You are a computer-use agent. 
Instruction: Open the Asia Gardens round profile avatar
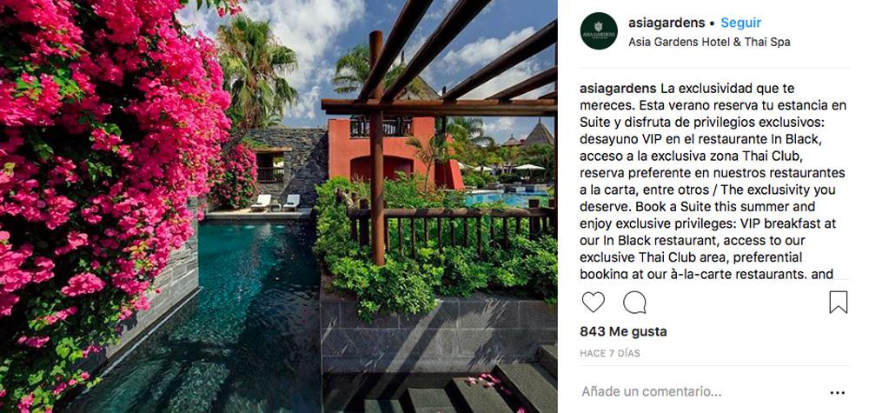[599, 31]
